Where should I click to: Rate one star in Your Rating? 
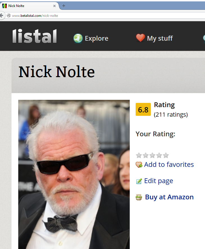[139, 155]
